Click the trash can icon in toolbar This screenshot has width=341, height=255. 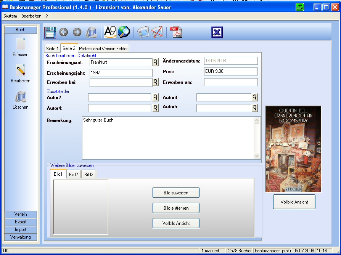(x=91, y=32)
